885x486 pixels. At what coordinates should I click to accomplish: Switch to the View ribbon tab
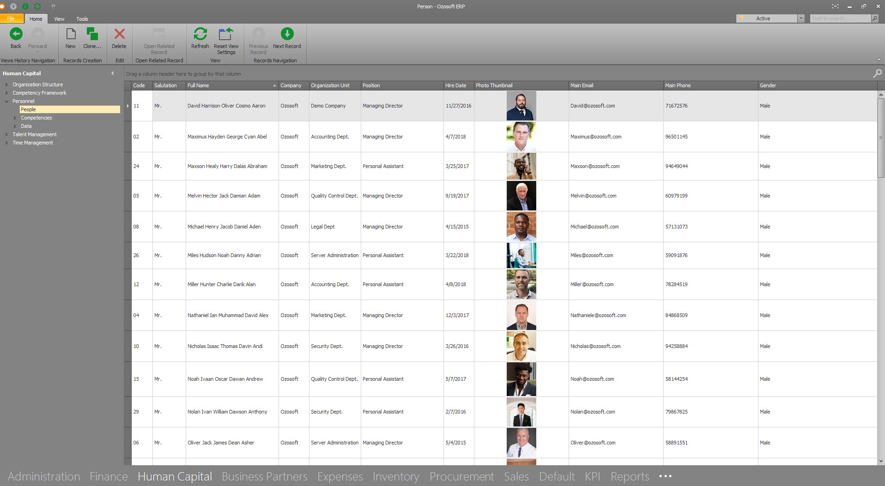coord(59,19)
